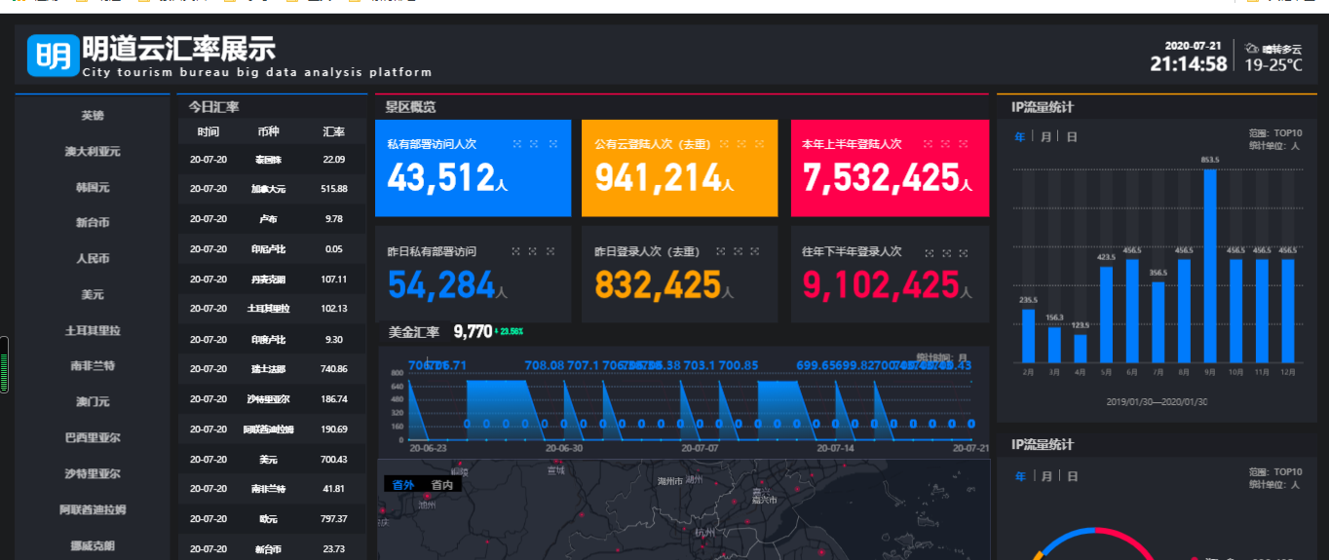Click middle small icon on 昨日登录人次 card

(x=739, y=251)
